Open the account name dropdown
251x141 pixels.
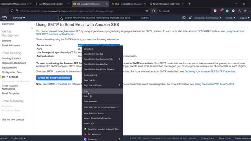coord(208,18)
